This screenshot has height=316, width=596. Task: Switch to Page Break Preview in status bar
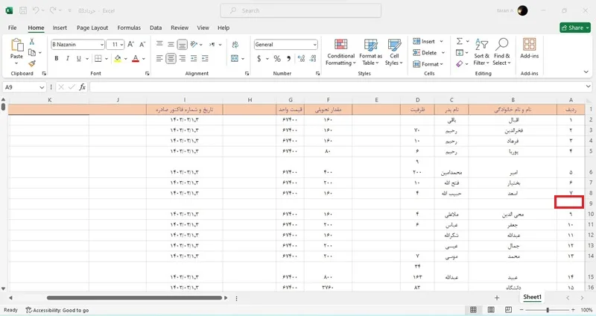pos(508,309)
